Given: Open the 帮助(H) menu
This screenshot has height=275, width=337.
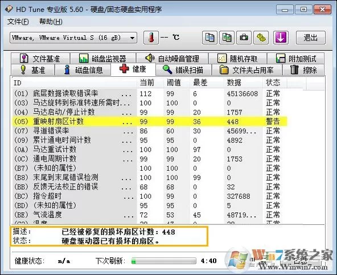Looking at the screenshot, I should pyautogui.click(x=51, y=22).
